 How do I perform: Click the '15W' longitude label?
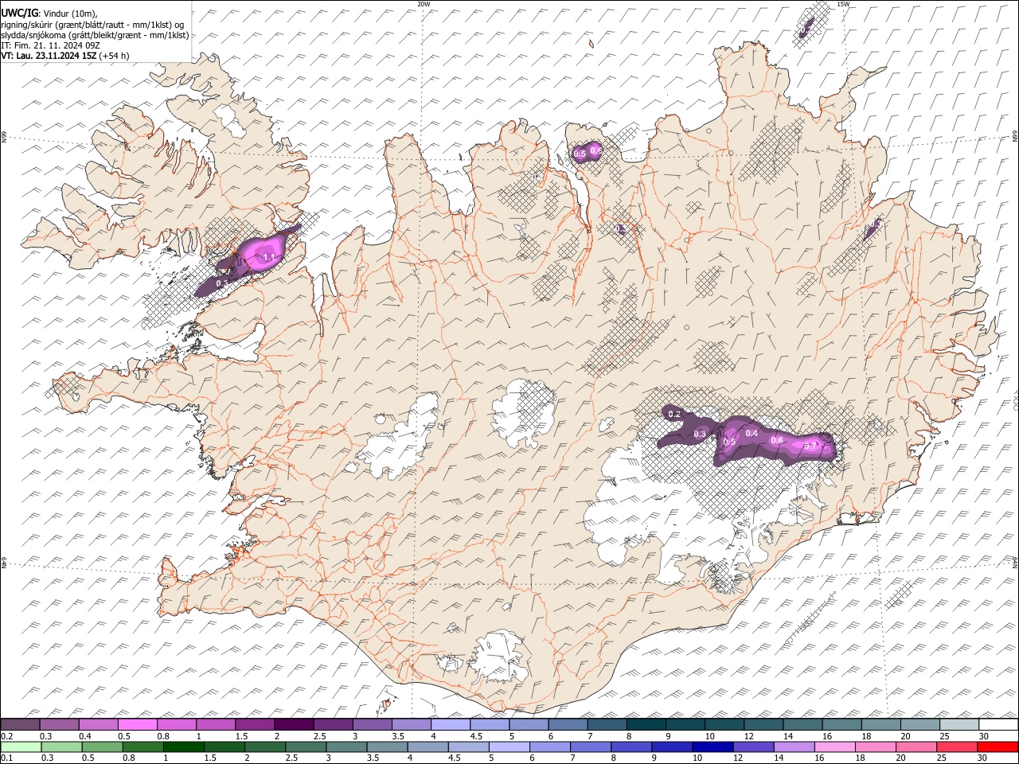(843, 4)
